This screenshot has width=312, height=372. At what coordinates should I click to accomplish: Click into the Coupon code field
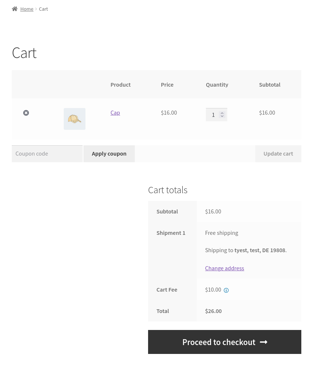coord(47,154)
